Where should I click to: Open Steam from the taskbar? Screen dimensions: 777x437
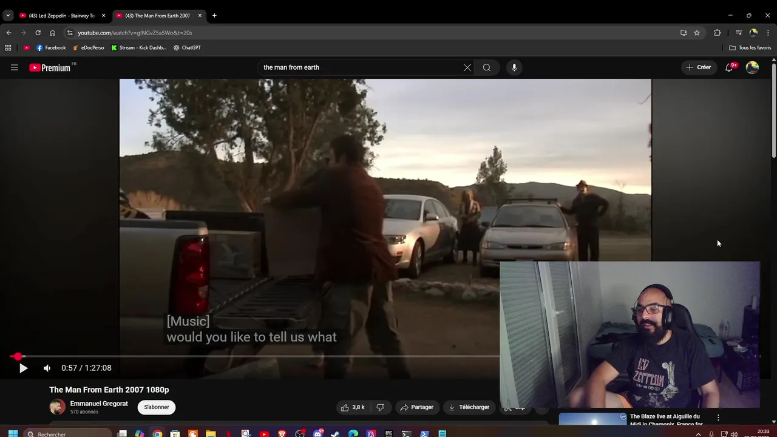coord(335,433)
